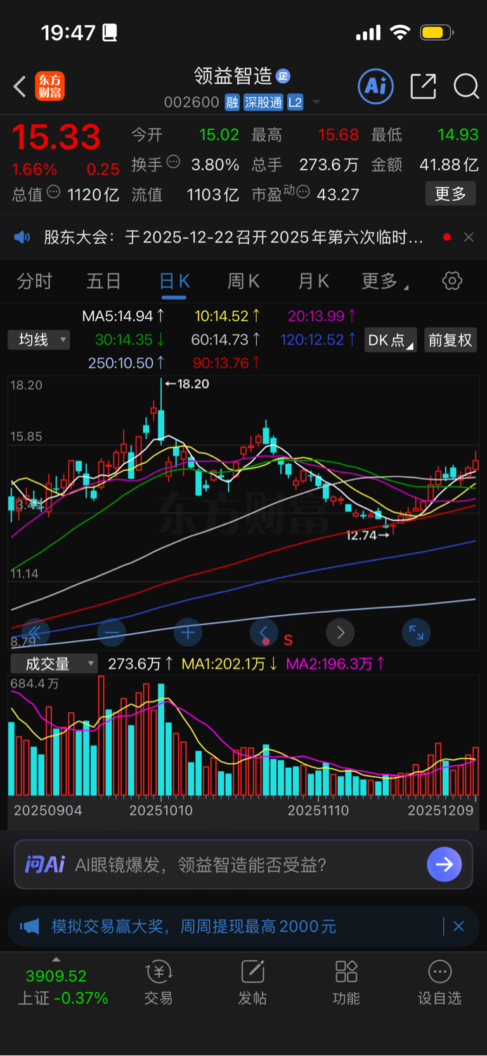Tap the share export icon
487x1056 pixels.
click(423, 86)
